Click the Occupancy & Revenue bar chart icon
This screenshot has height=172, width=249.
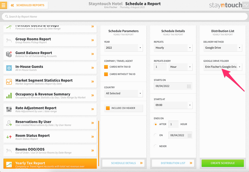coord(9,96)
